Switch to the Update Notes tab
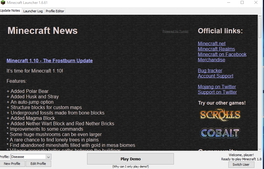Image resolution: width=264 pixels, height=169 pixels. (10, 10)
